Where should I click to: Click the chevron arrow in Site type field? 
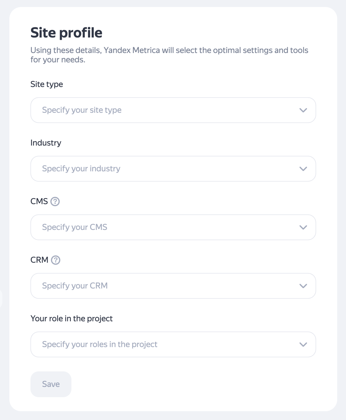pos(303,110)
